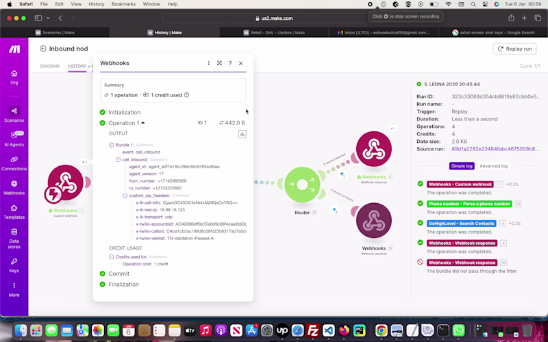Open the Initialization step
Image resolution: width=548 pixels, height=342 pixels.
(124, 112)
